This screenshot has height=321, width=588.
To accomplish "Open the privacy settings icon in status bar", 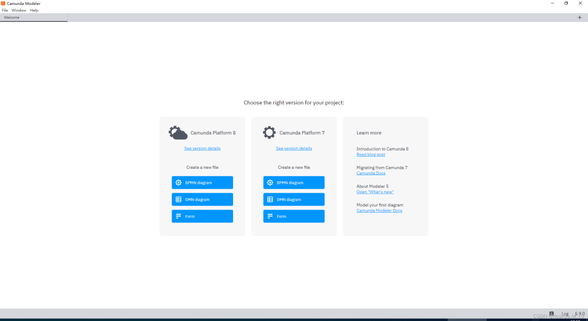I will point(551,313).
